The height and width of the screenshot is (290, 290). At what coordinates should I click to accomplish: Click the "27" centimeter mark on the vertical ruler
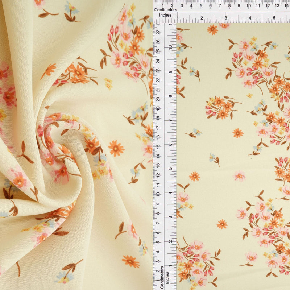[x=158, y=32]
